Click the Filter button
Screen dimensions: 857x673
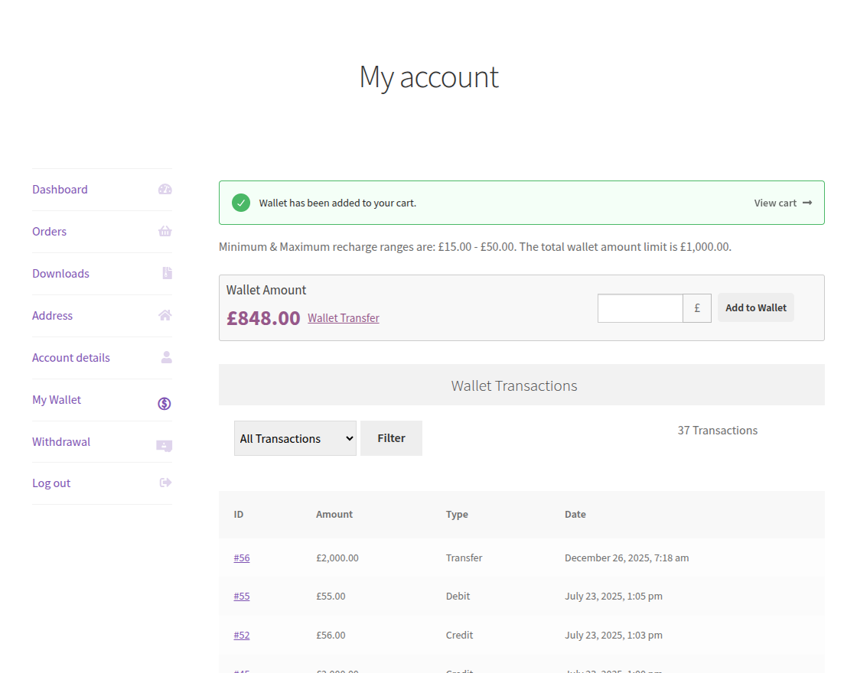[391, 438]
